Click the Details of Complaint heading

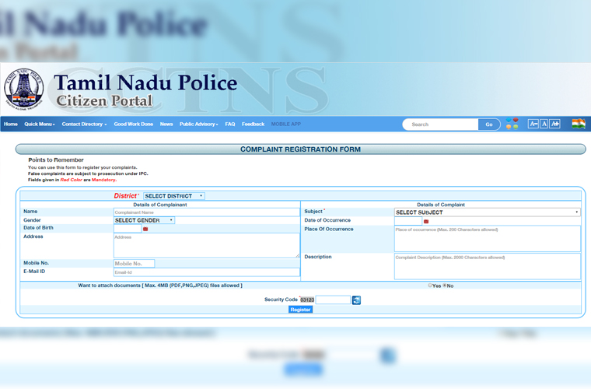point(441,205)
